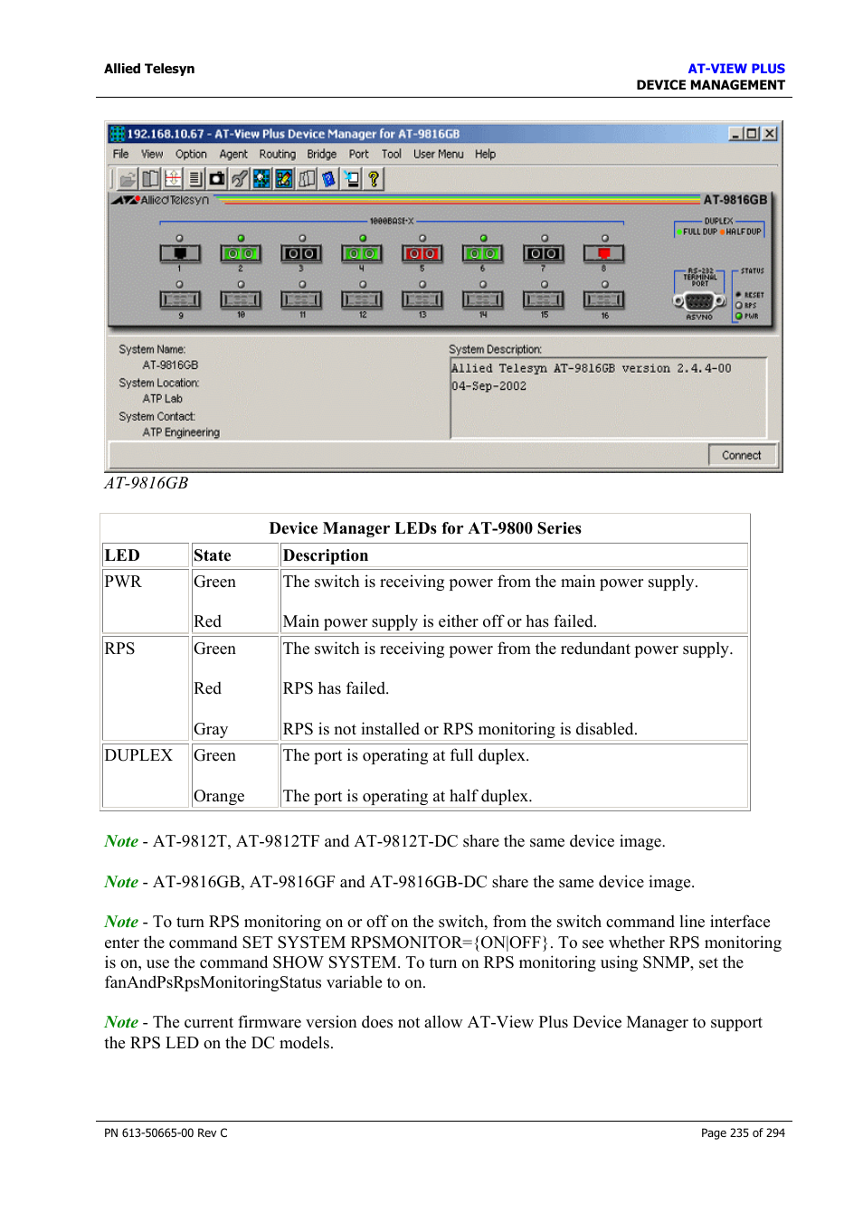The width and height of the screenshot is (863, 1222).
Task: Select green fiber port 6
Action: (x=482, y=253)
